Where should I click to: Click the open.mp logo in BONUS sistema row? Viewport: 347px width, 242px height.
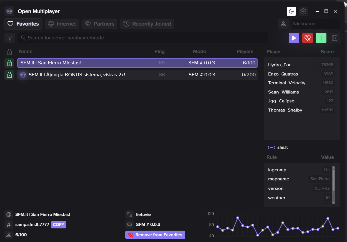[x=23, y=75]
